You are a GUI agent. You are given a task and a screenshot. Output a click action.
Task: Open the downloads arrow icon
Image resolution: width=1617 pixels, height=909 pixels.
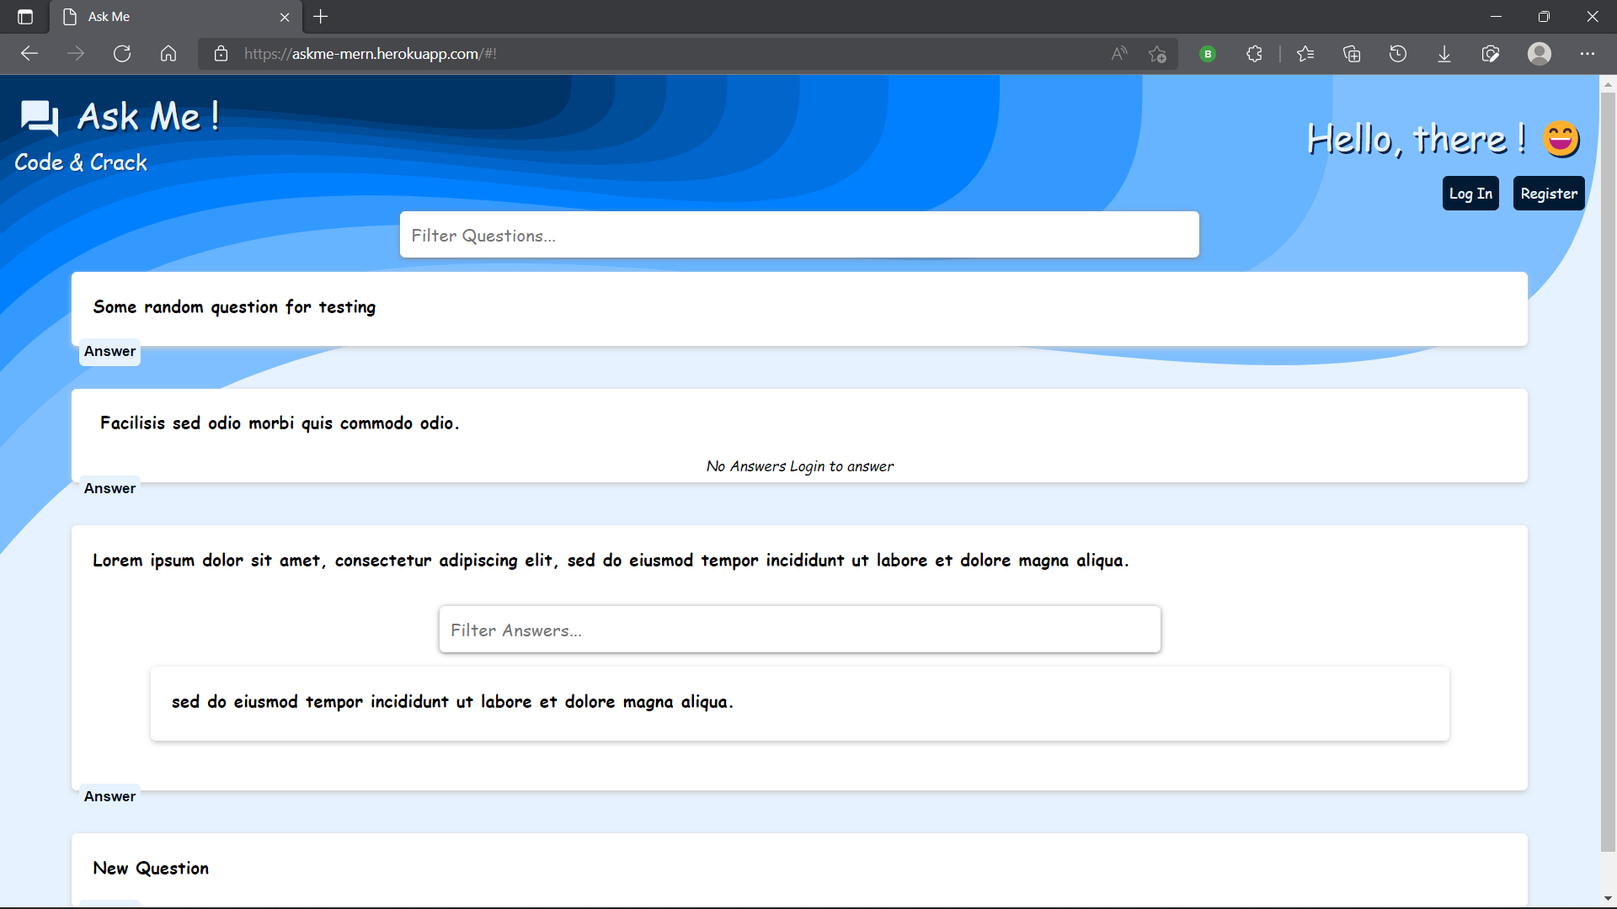1444,54
